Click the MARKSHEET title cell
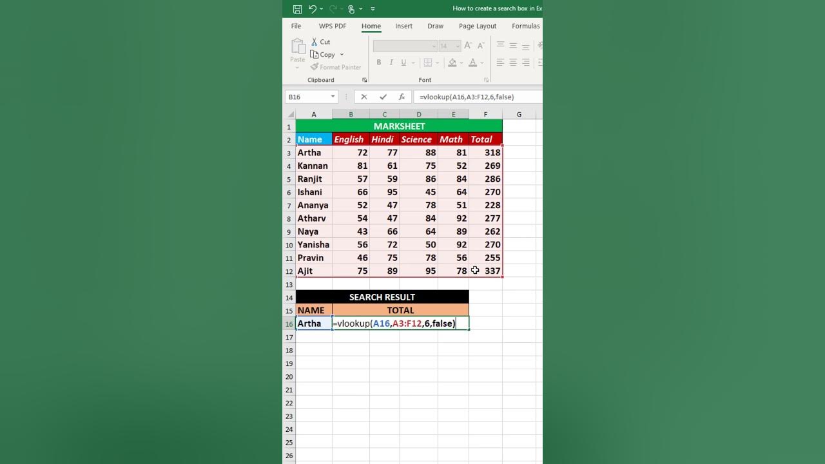Viewport: 825px width, 464px height. point(399,126)
